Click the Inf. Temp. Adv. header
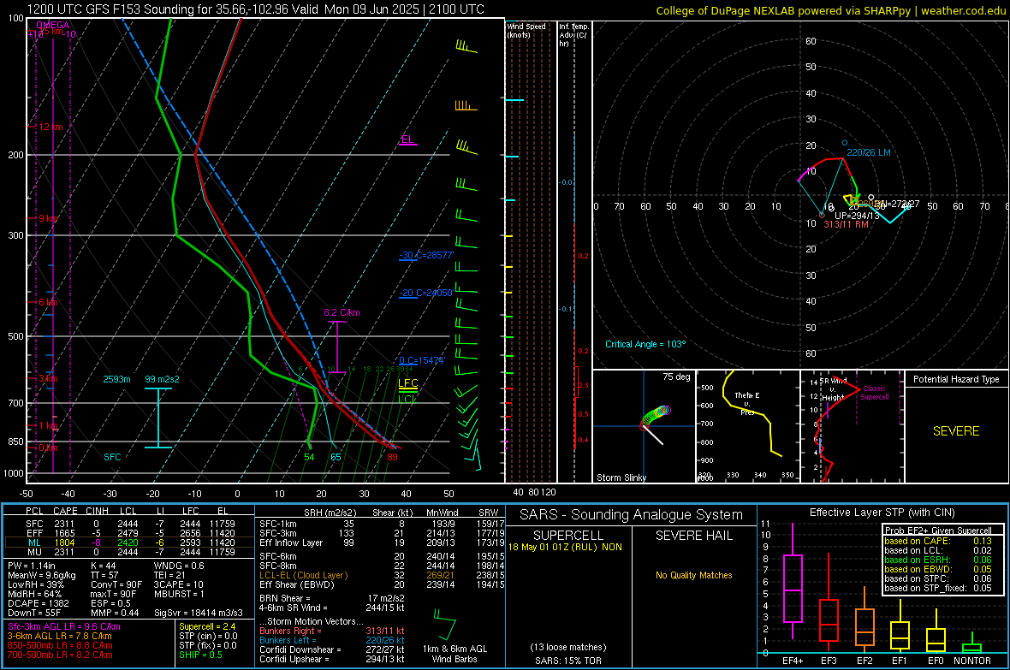This screenshot has width=1010, height=670. click(x=573, y=35)
